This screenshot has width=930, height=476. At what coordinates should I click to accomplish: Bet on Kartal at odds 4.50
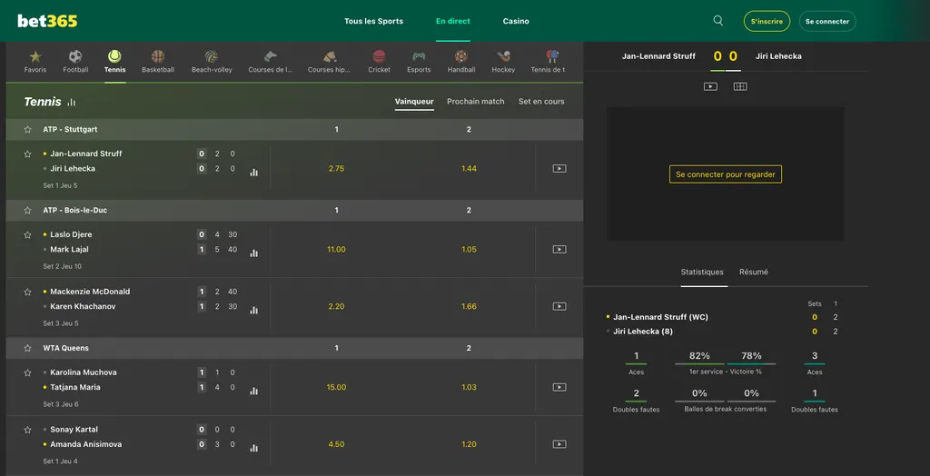tap(336, 444)
